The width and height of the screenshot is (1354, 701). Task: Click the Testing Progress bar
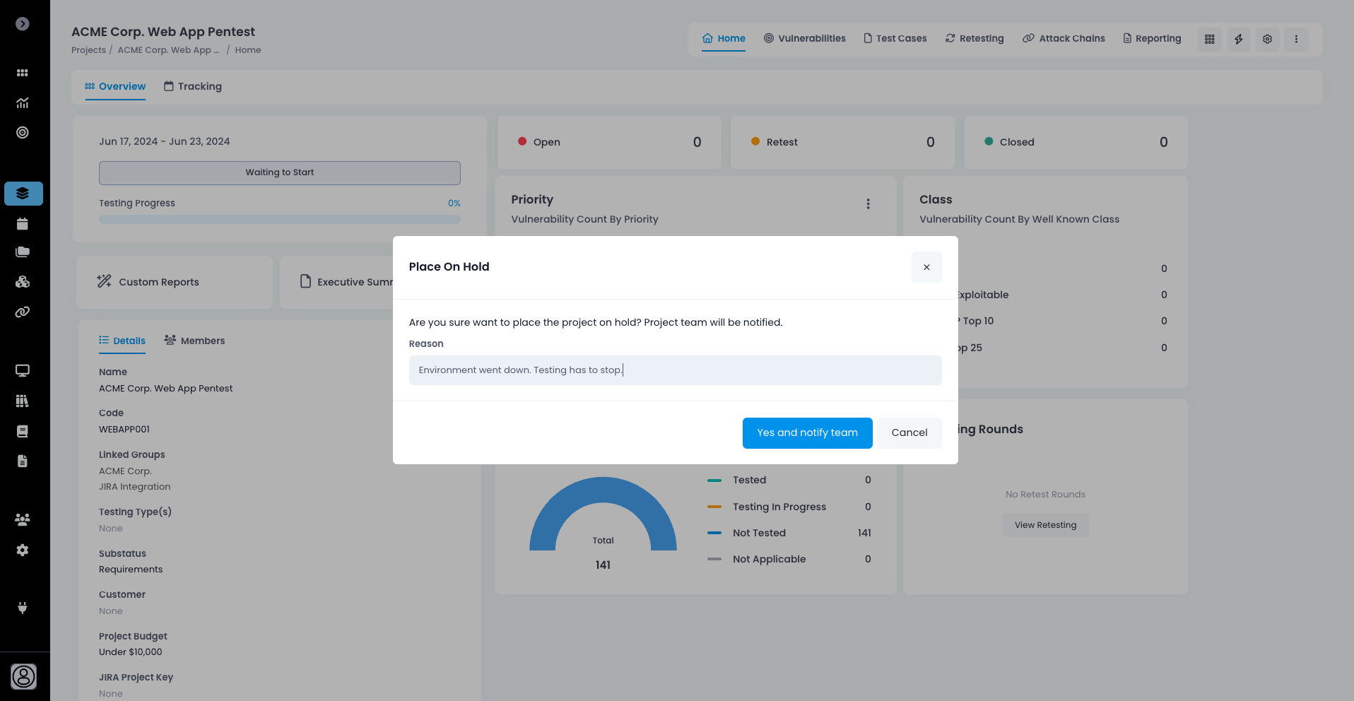pos(279,220)
